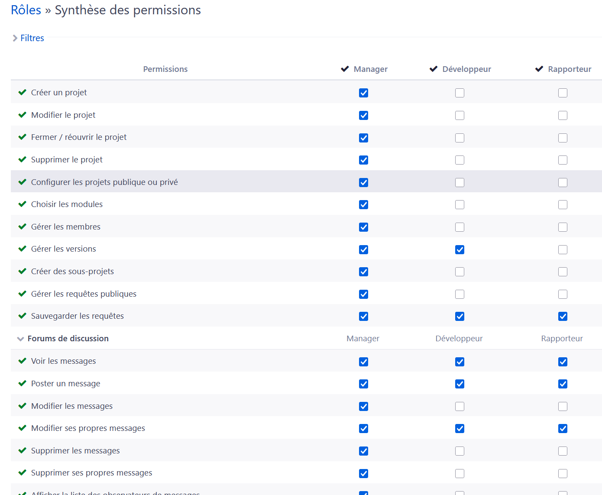Check Rapporteur for Créer des sous-projets
This screenshot has width=602, height=495.
click(563, 272)
